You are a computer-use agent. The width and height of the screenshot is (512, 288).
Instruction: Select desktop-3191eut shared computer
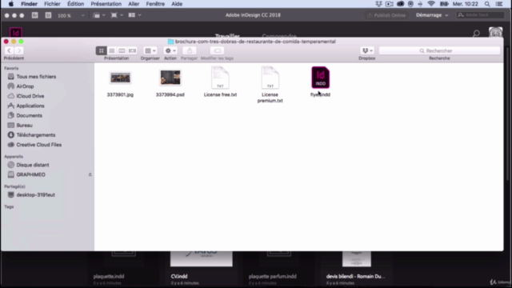(x=35, y=195)
